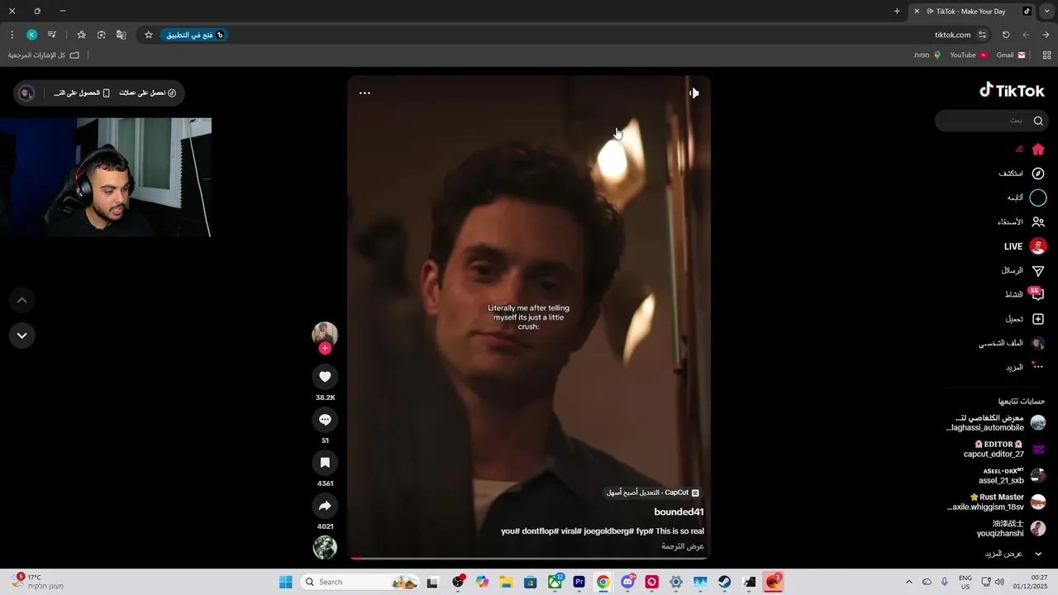1058x595 pixels.
Task: Open the Chrome tab search dropdown
Action: (x=1046, y=11)
